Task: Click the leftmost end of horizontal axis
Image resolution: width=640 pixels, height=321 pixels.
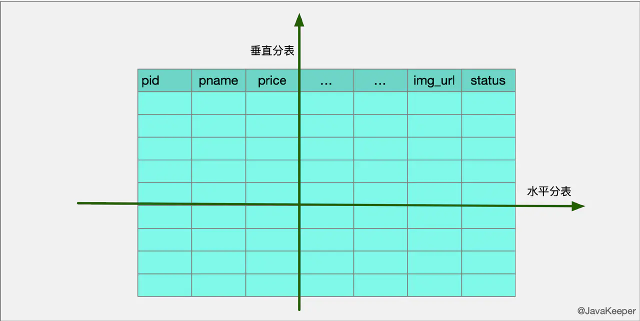Action: click(79, 203)
